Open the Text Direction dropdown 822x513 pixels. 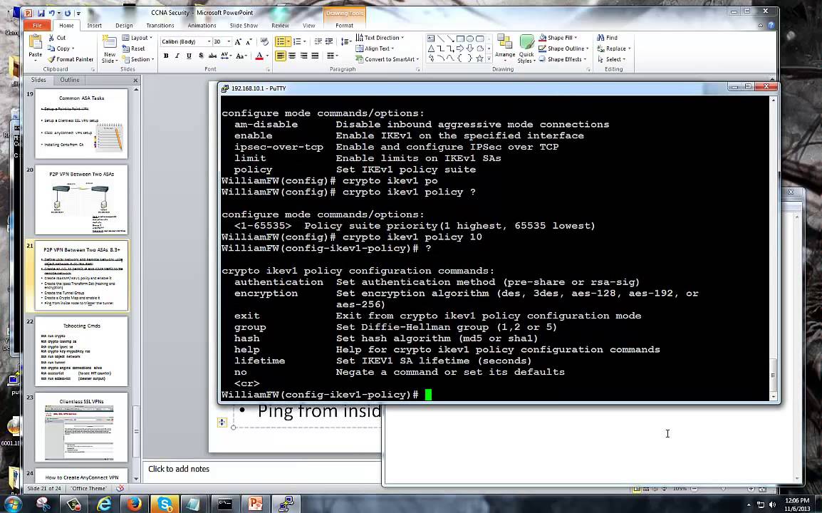(380, 38)
